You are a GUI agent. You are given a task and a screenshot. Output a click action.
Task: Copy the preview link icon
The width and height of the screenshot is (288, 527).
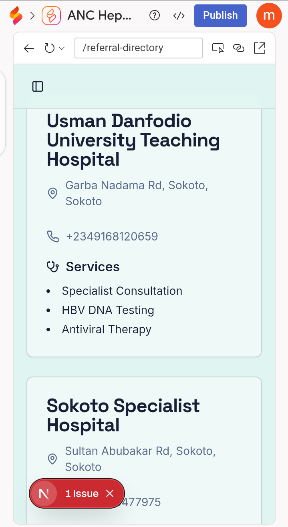coord(239,48)
